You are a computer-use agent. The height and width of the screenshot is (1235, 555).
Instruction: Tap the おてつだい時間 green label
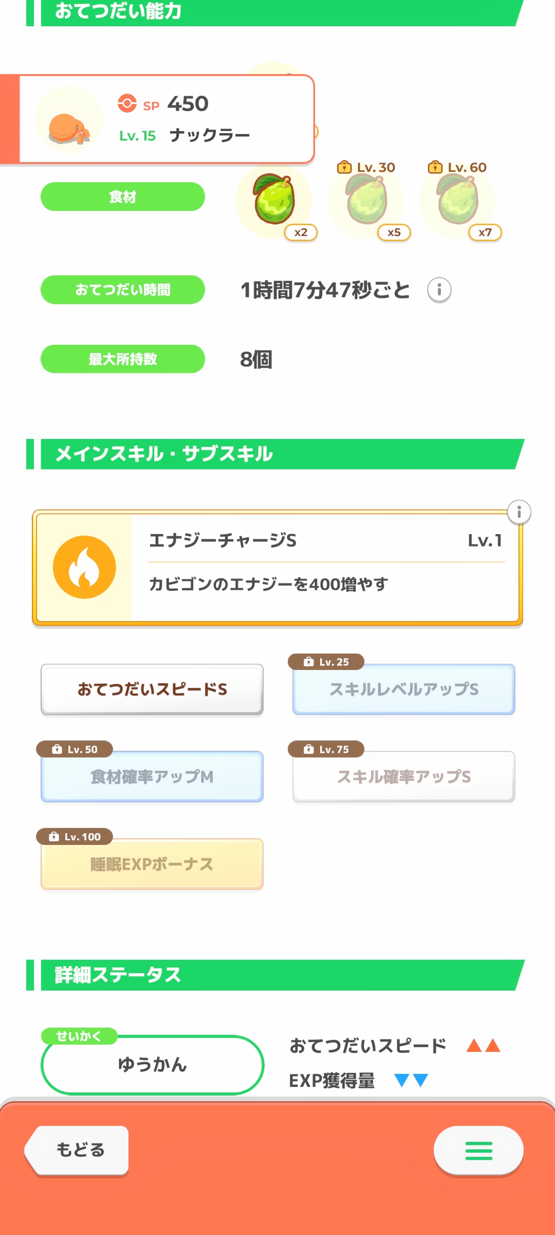(x=123, y=290)
